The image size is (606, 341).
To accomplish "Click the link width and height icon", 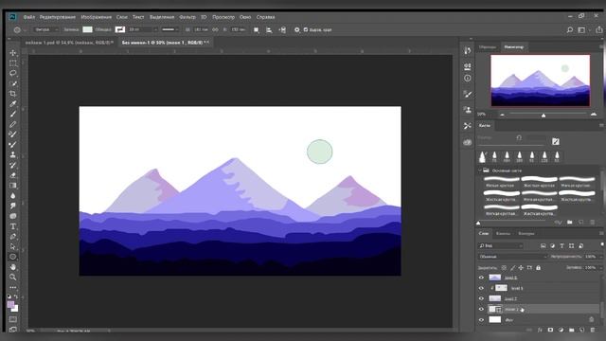I will (215, 29).
